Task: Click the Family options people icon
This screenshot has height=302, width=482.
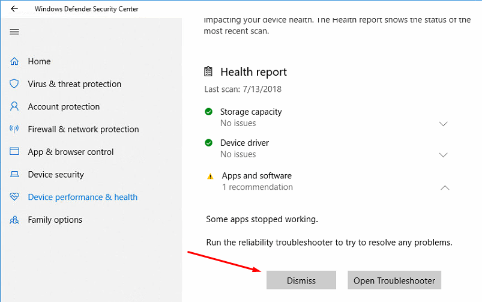Action: 14,220
